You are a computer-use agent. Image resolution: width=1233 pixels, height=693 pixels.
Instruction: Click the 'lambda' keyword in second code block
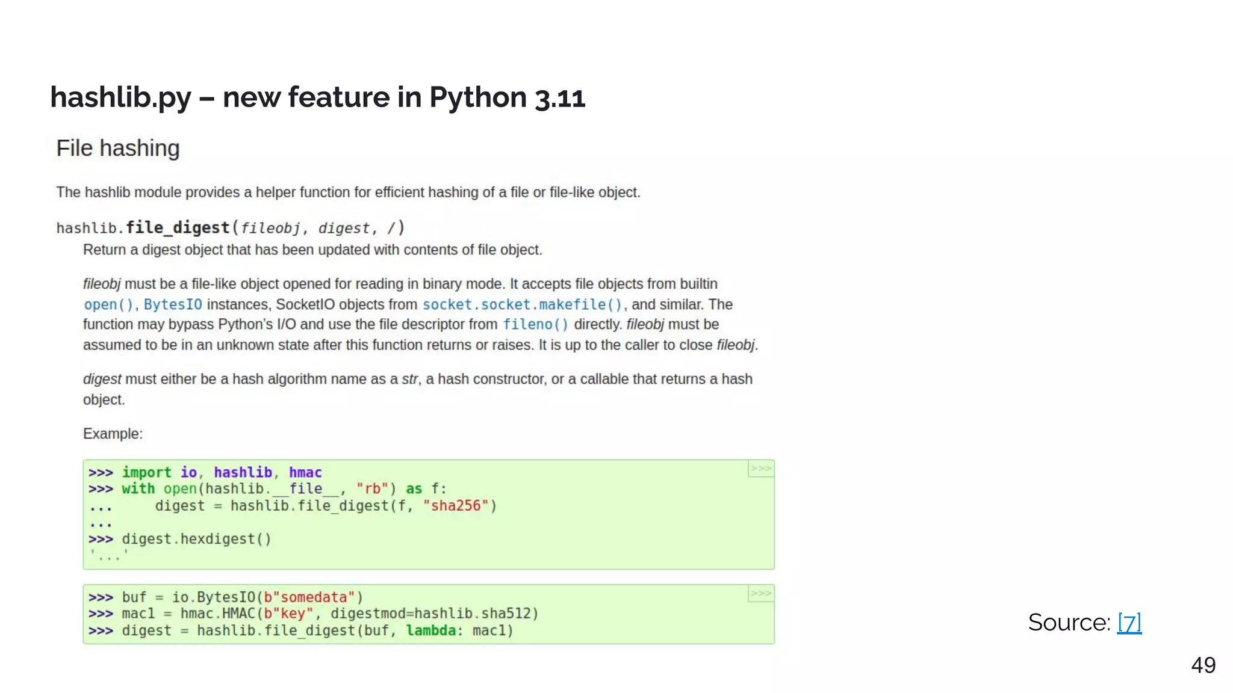(430, 630)
